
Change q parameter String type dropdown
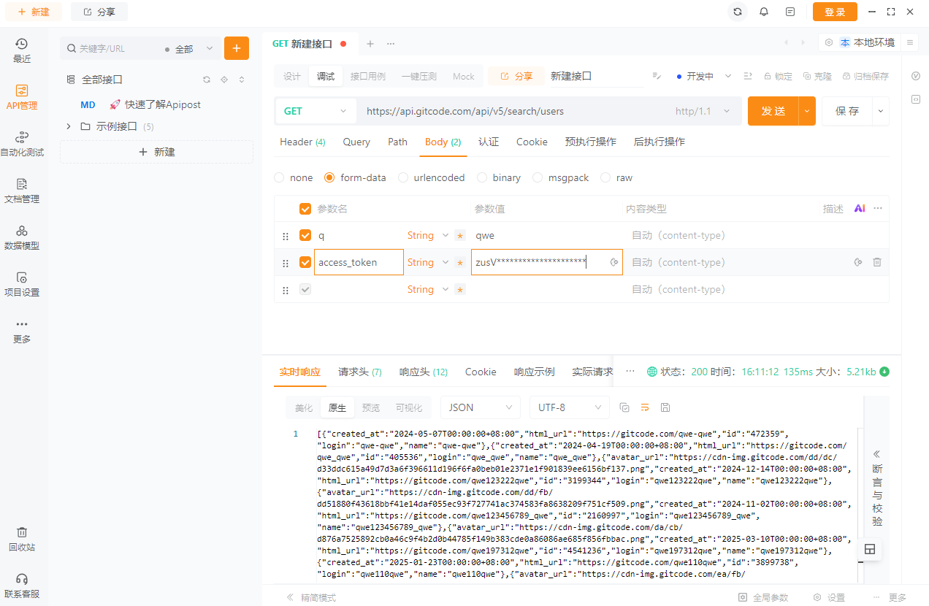coord(428,236)
